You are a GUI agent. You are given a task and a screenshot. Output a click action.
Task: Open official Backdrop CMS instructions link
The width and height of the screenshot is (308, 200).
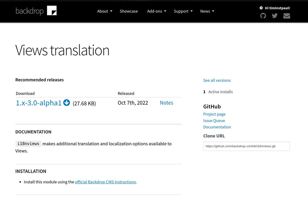105,182
